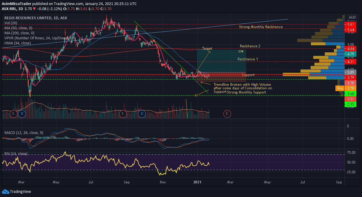Open the AsimMirzaTrader author name in header
The image size is (362, 197).
point(17,4)
